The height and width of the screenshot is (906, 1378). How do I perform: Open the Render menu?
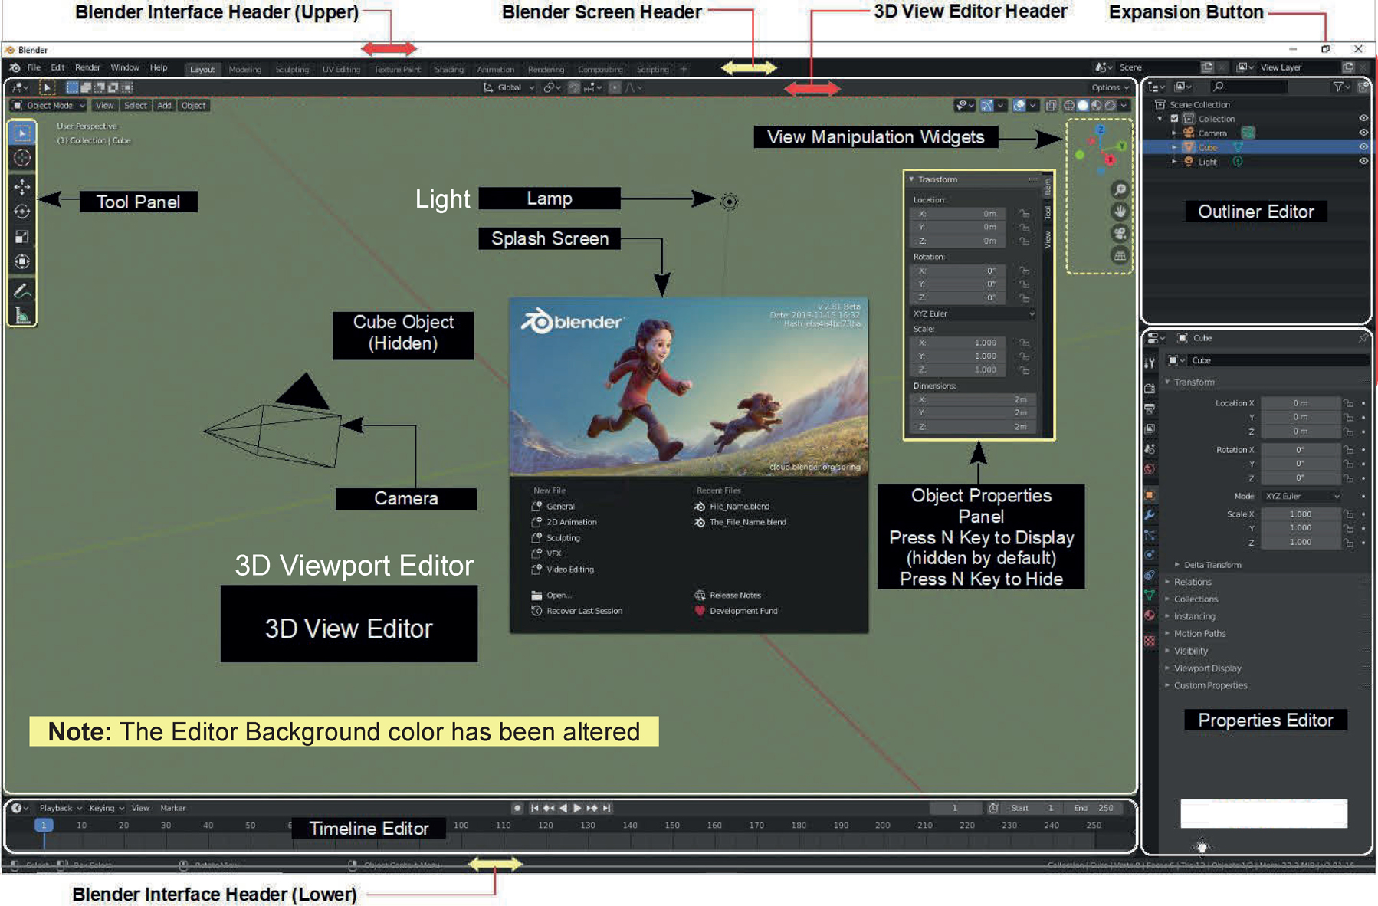click(x=87, y=67)
